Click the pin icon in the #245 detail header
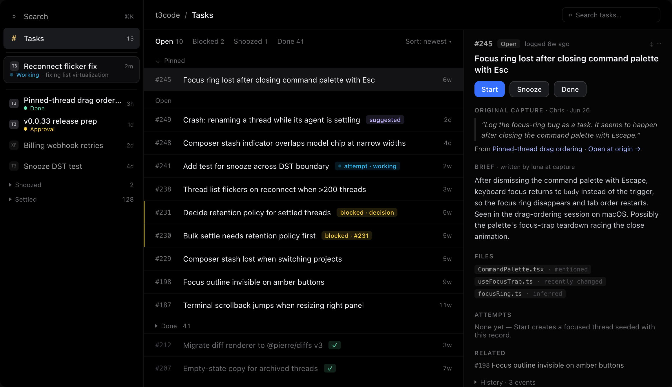Viewport: 672px width, 387px height. point(651,44)
